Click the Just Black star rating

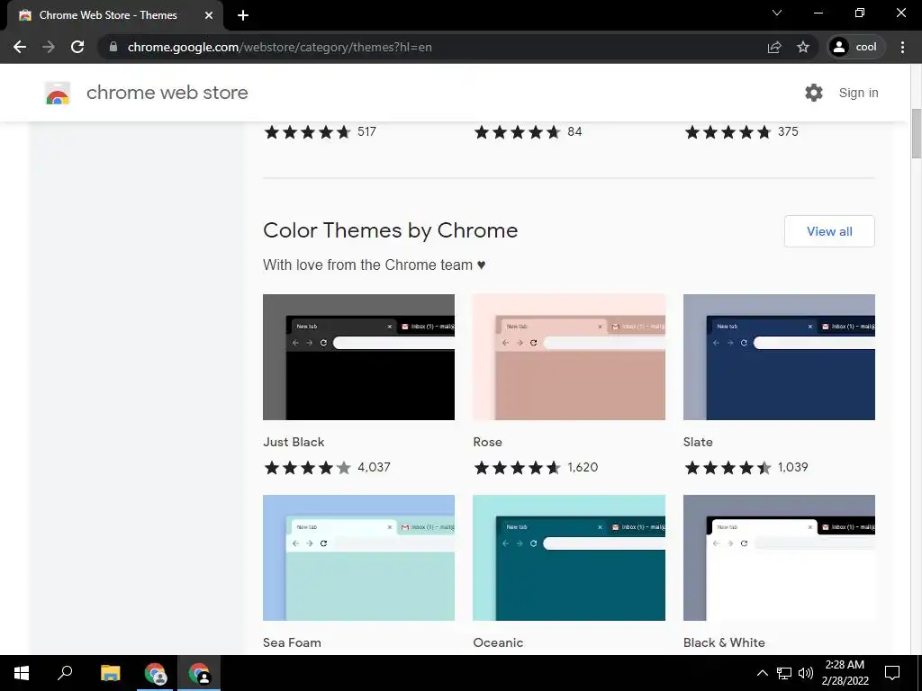(308, 468)
